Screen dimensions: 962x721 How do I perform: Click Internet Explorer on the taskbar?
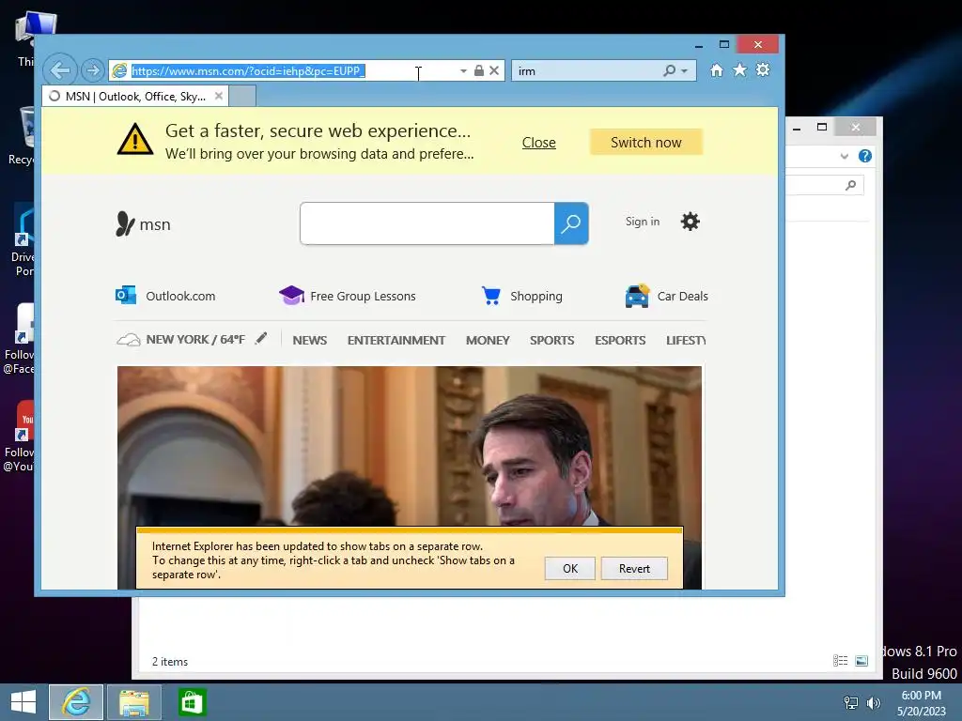(x=76, y=702)
